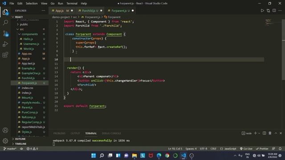Open the View menu
This screenshot has width=285, height=160.
(x=44, y=4)
